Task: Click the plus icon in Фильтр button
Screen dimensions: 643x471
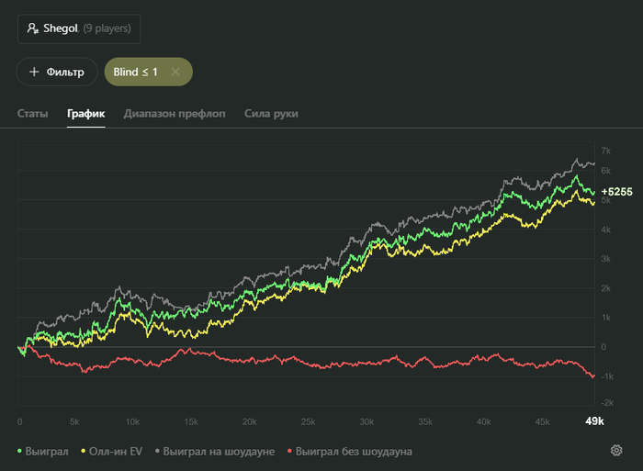Action: [x=34, y=72]
